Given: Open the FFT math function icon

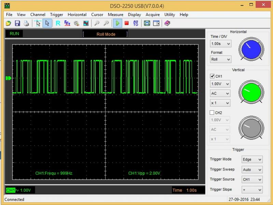Looking at the screenshot, I should (67, 23).
